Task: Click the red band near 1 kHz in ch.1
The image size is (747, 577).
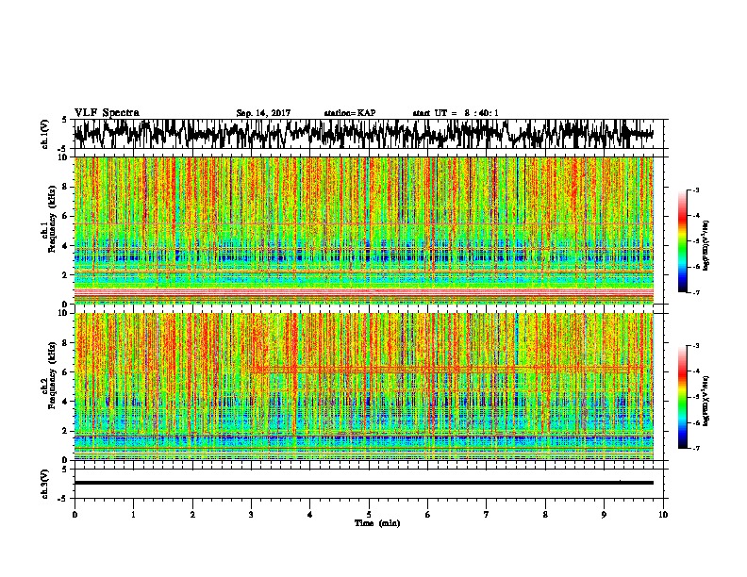Action: pos(364,292)
